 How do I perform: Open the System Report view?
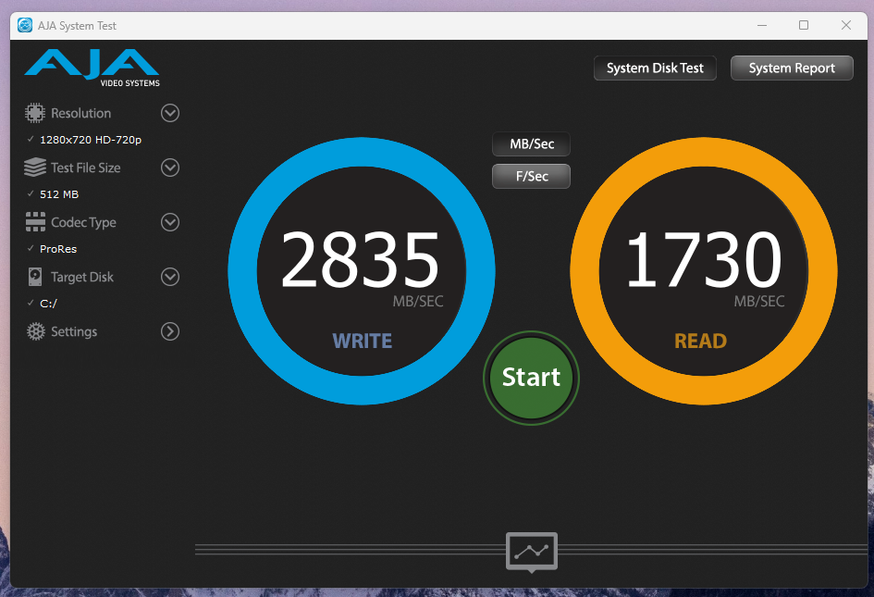pyautogui.click(x=792, y=68)
